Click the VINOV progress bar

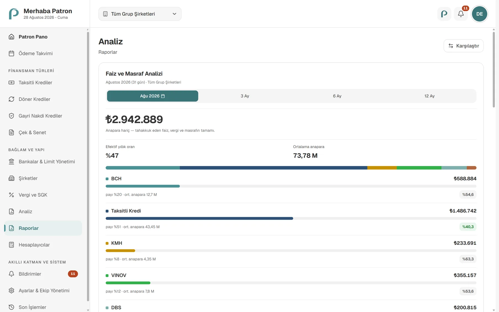click(x=291, y=283)
